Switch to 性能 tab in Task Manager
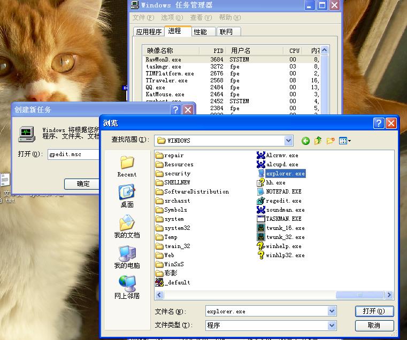407x340 pixels. pos(203,32)
